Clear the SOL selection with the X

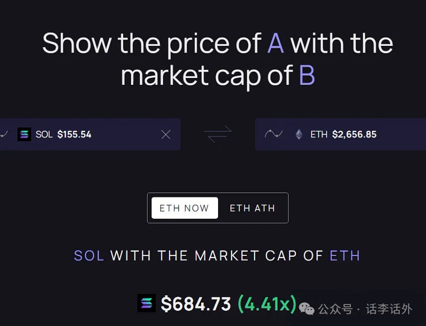coord(166,134)
